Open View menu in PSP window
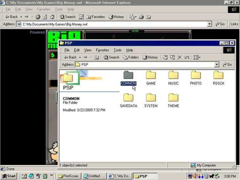The image size is (240, 180). pyautogui.click(x=88, y=50)
